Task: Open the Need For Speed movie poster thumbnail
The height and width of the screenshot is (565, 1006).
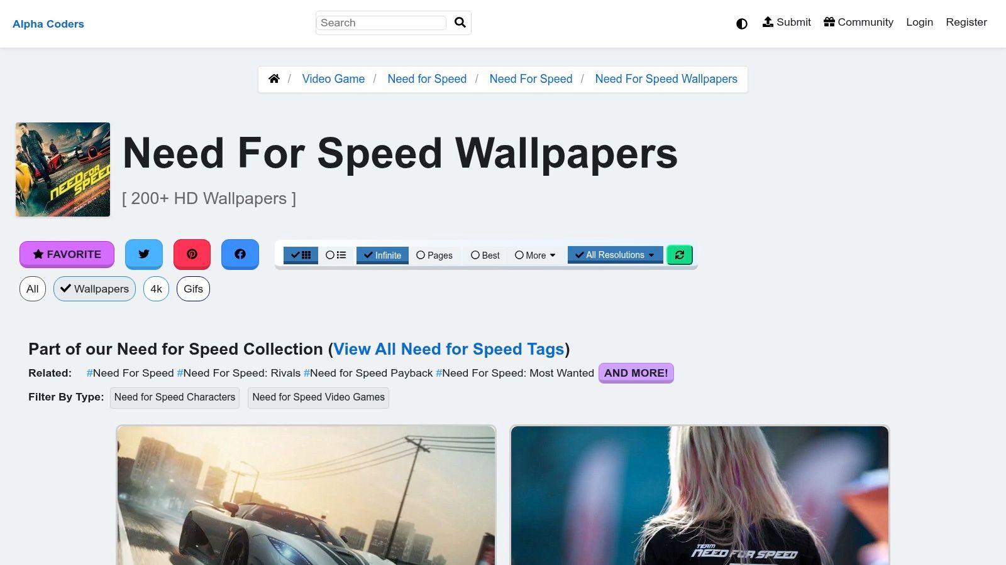Action: click(x=63, y=169)
